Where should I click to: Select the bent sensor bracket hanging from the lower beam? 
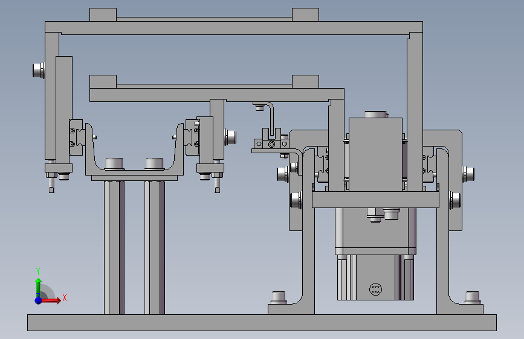click(271, 117)
